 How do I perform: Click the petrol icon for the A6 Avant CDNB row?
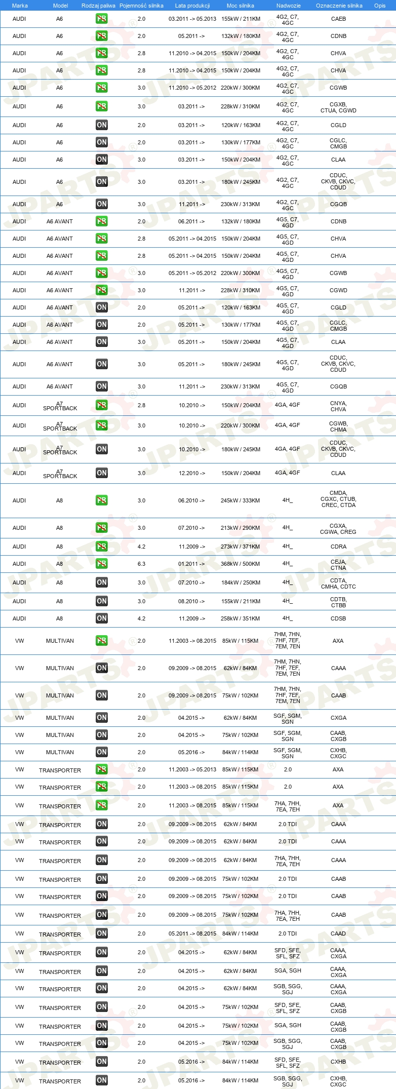tap(102, 221)
